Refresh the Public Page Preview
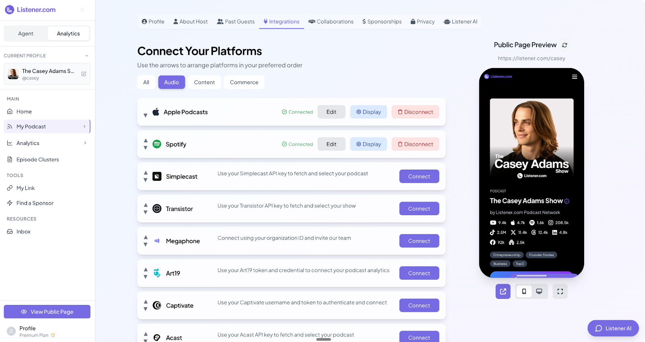The image size is (645, 342). pos(565,45)
